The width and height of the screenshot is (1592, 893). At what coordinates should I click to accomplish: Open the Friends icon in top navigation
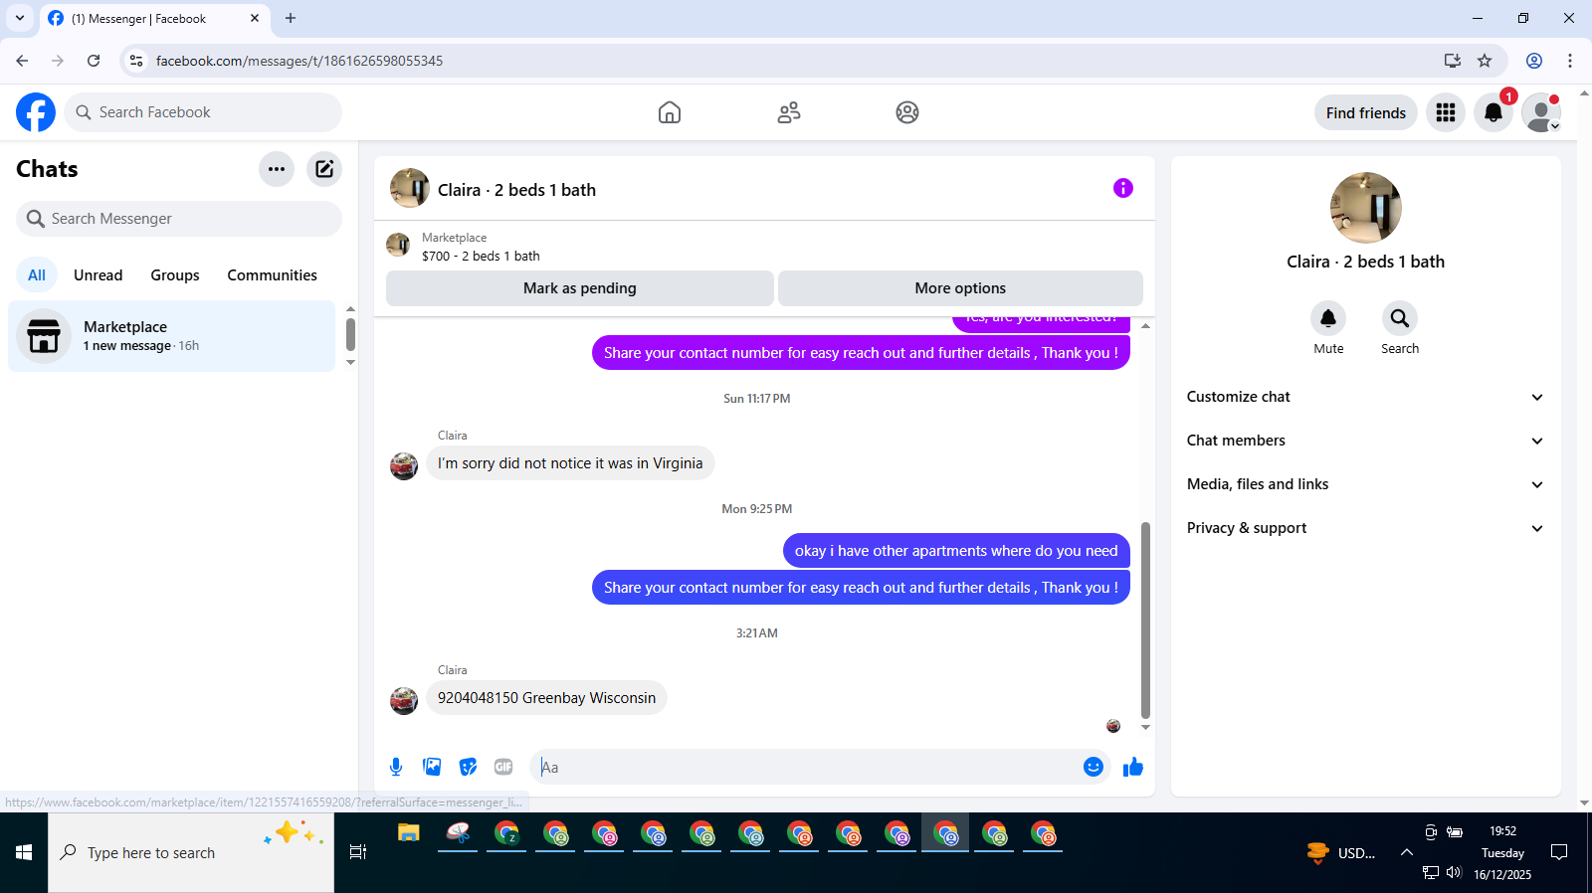click(x=789, y=112)
